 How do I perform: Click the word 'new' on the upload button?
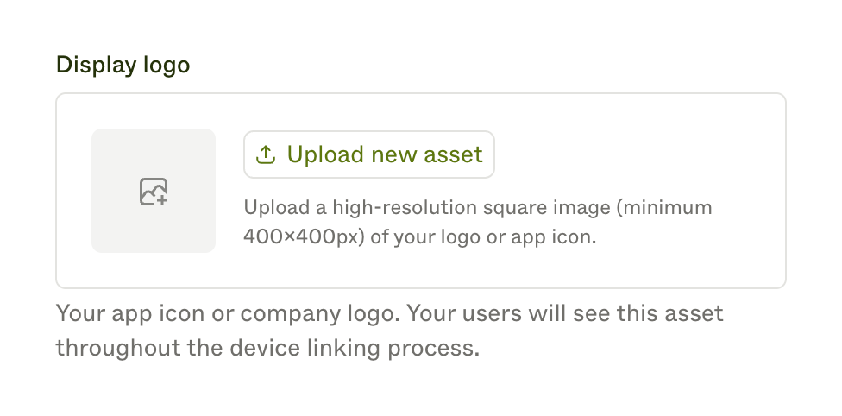(x=393, y=154)
